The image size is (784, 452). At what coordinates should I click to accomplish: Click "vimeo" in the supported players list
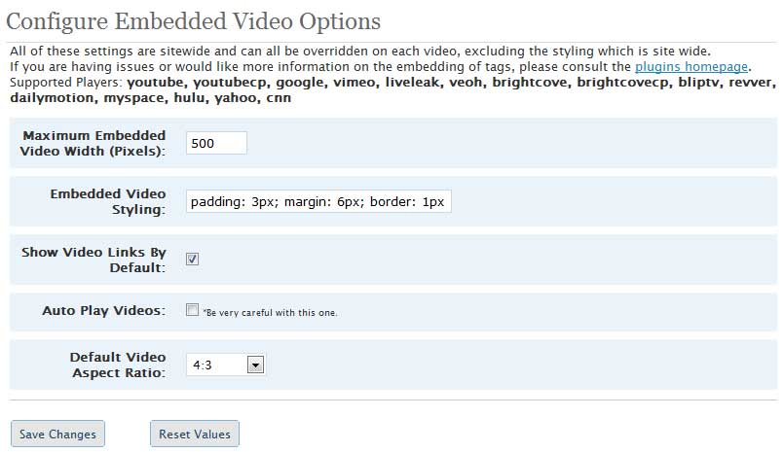[355, 83]
